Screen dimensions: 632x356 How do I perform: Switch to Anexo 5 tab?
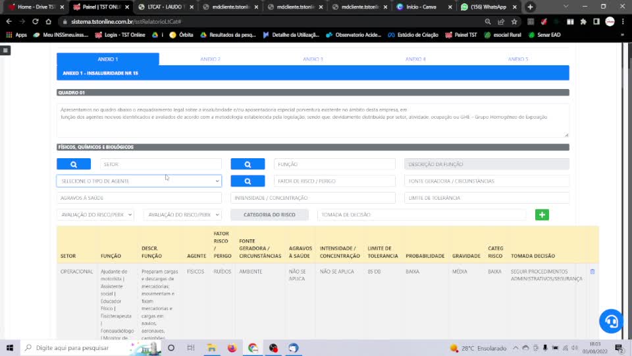(x=518, y=59)
